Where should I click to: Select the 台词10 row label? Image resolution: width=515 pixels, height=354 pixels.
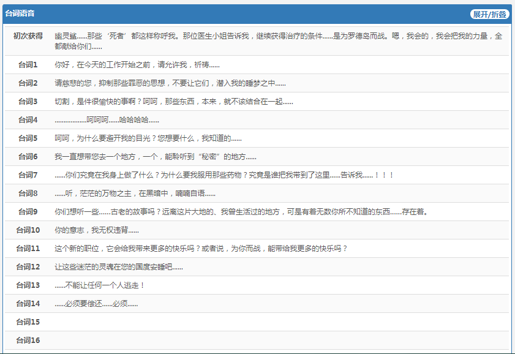[x=28, y=230]
